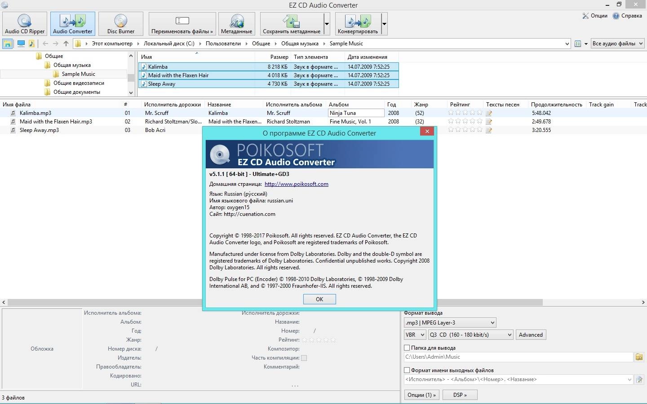Click Общая музыка in the breadcrumb path
647x404 pixels.
coord(300,44)
